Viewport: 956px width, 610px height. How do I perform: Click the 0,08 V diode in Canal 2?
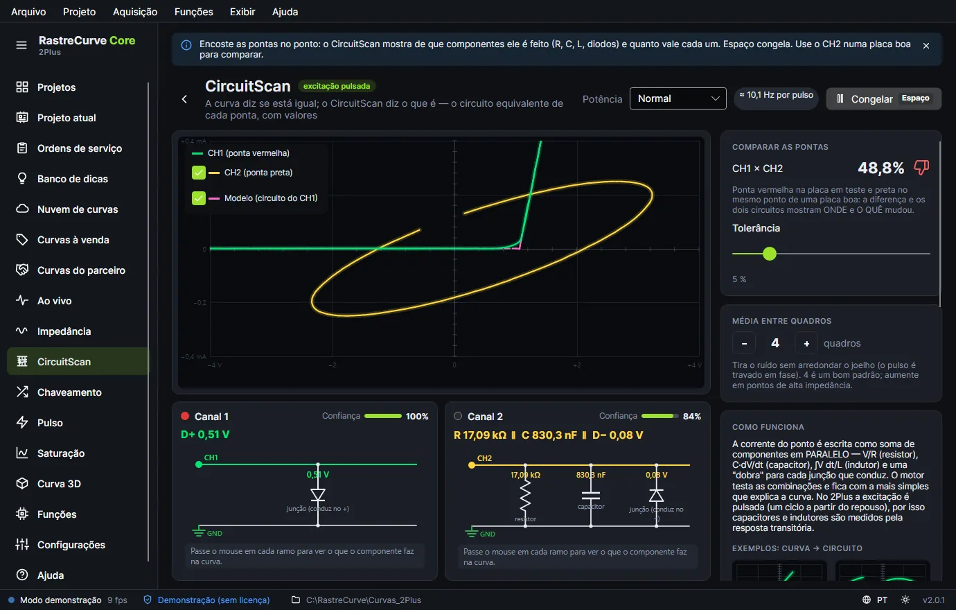pos(656,495)
